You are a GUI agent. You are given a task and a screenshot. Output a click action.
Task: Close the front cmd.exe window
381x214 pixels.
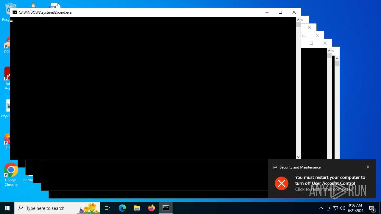pos(294,12)
